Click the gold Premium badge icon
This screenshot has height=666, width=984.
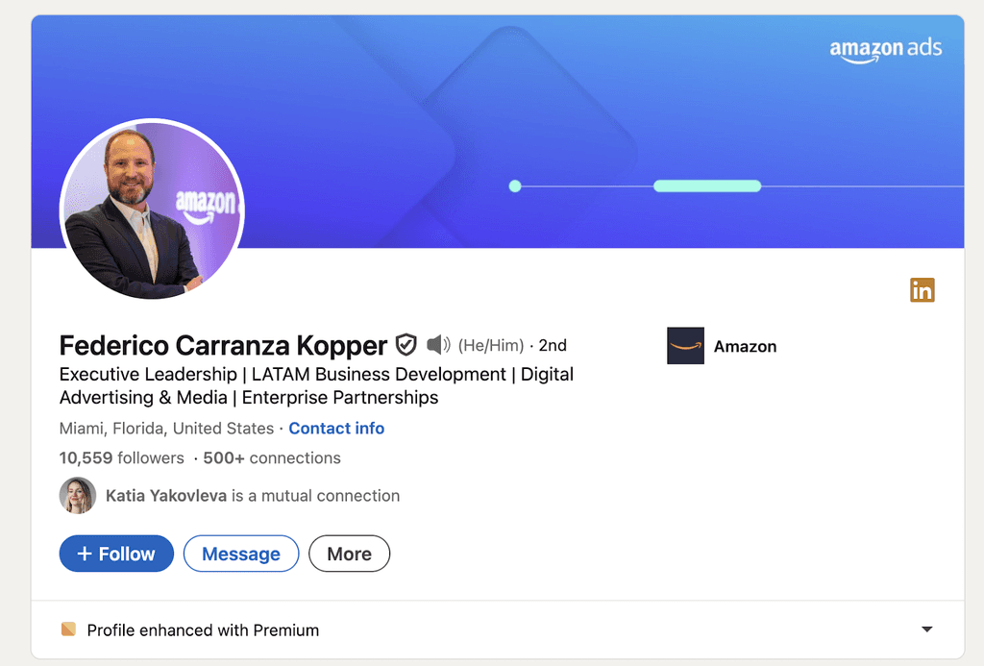pyautogui.click(x=68, y=629)
